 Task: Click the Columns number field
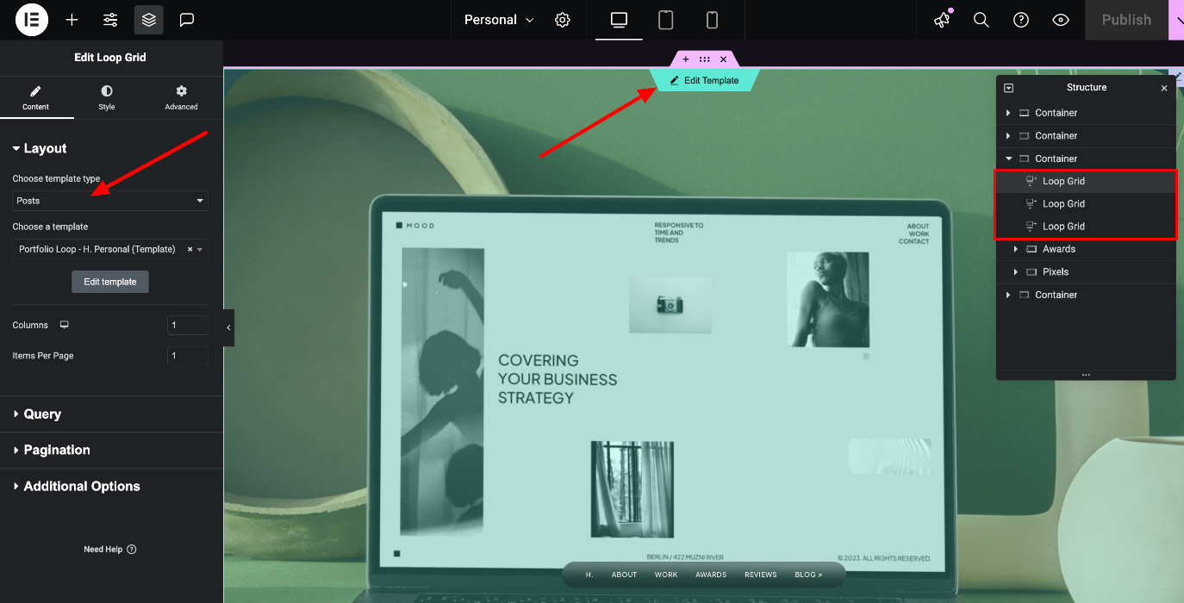click(187, 325)
